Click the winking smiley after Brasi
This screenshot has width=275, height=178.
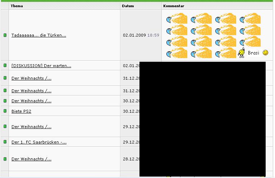coord(265,53)
